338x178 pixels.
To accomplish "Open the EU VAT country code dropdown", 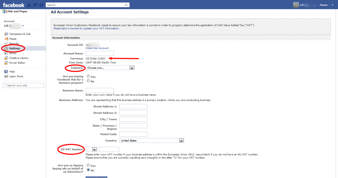I will pyautogui.click(x=94, y=149).
